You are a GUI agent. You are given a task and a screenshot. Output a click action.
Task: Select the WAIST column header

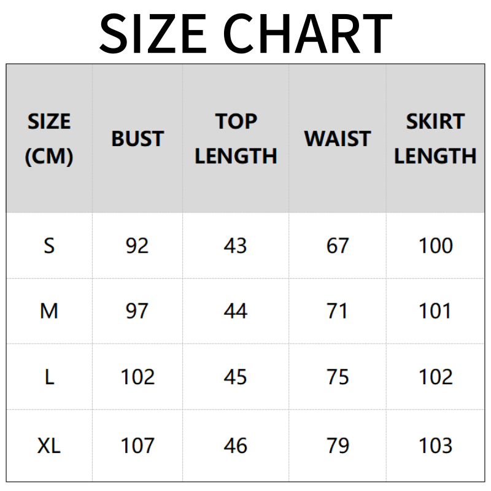(338, 139)
